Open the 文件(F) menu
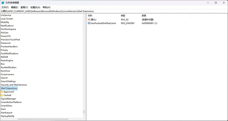 (5, 7)
